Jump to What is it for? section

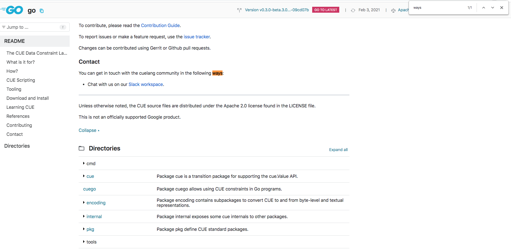(x=21, y=62)
